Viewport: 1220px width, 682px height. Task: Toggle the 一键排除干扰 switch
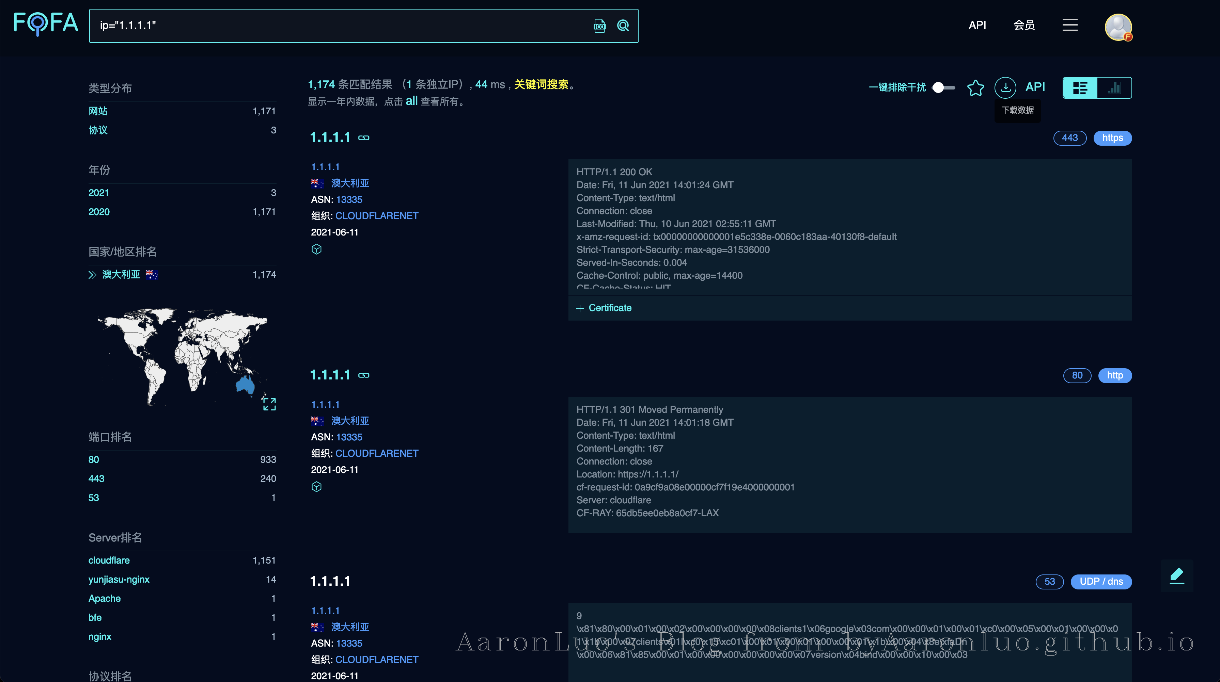(x=942, y=87)
